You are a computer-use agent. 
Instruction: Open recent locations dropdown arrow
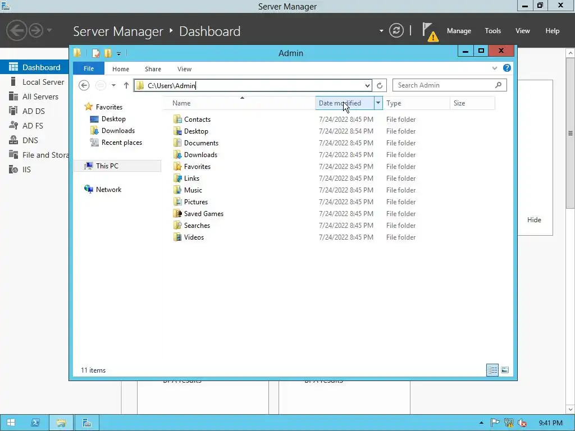(113, 85)
